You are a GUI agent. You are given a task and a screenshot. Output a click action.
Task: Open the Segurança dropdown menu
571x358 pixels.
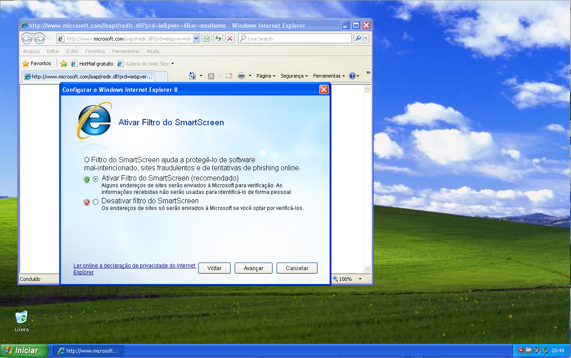pyautogui.click(x=294, y=76)
